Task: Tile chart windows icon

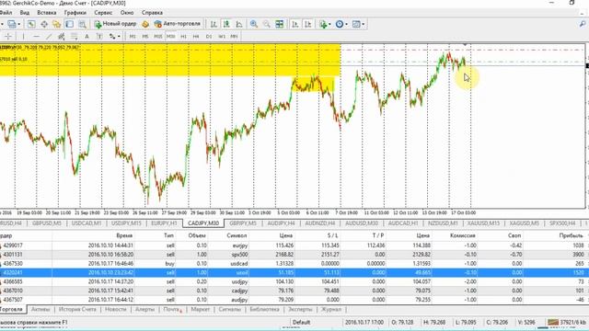Action: tap(280, 24)
